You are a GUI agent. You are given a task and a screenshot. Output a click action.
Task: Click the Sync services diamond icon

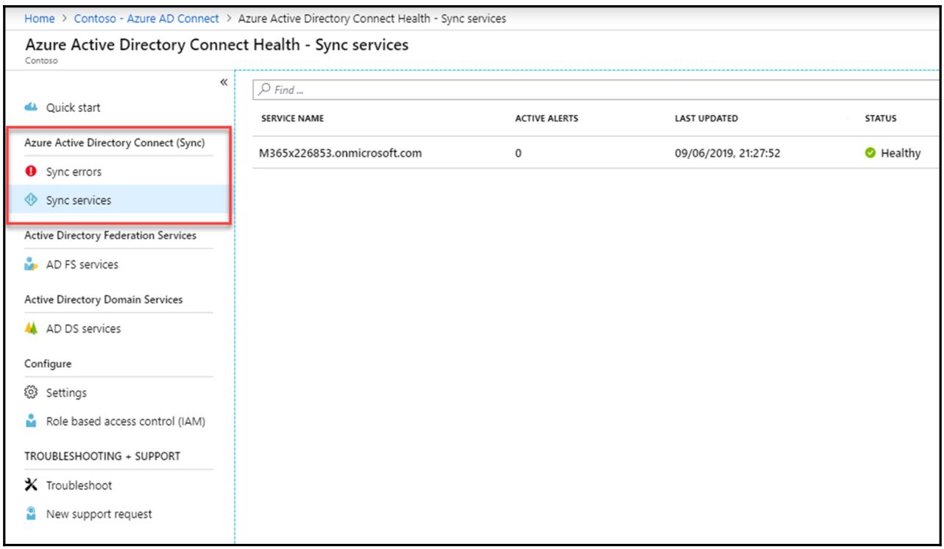click(31, 199)
